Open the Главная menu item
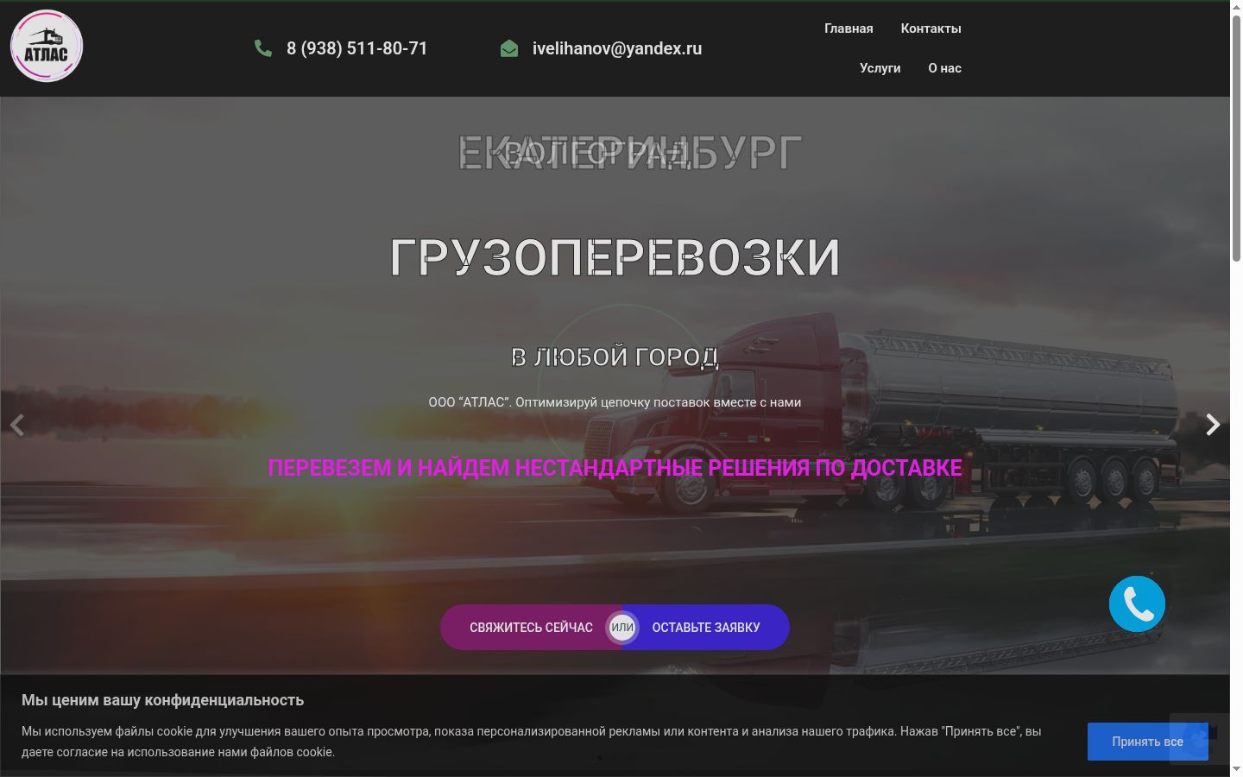This screenshot has height=777, width=1243. pyautogui.click(x=849, y=28)
